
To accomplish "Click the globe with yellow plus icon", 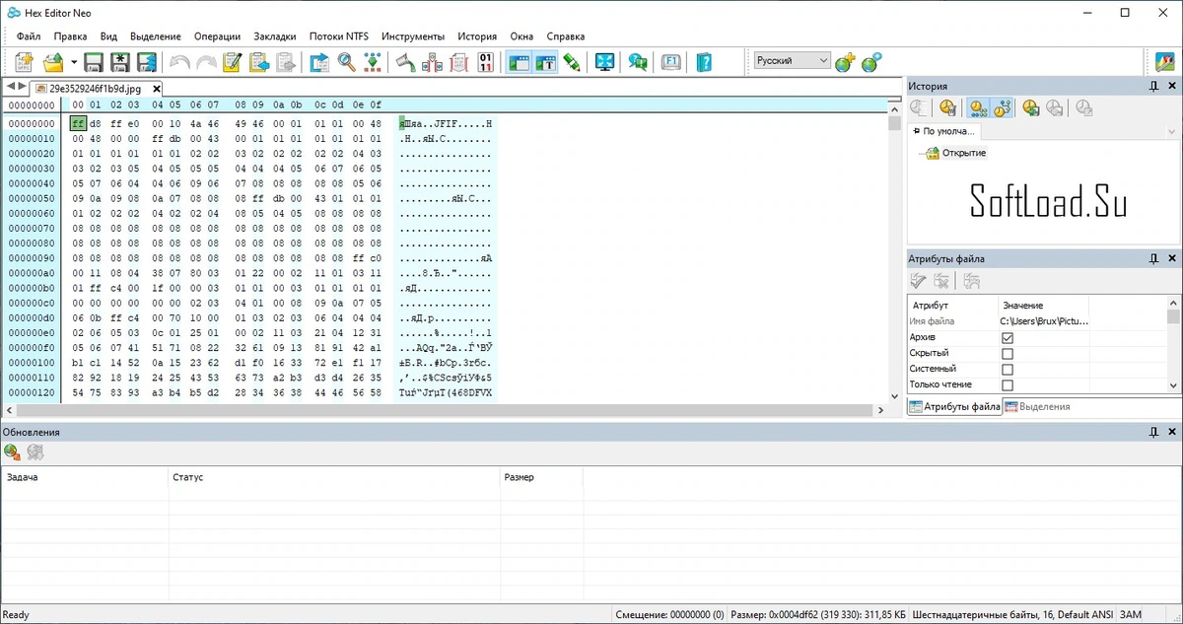I will (845, 62).
